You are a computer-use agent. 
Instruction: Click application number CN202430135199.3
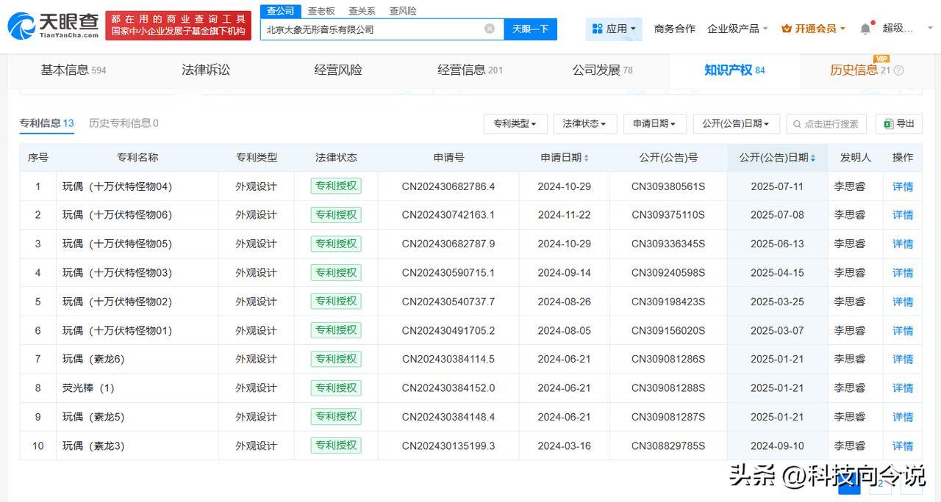tap(448, 445)
